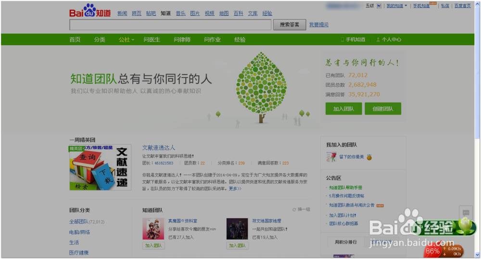Open 首页 in the green navigation bar
This screenshot has width=481, height=259.
(75, 39)
